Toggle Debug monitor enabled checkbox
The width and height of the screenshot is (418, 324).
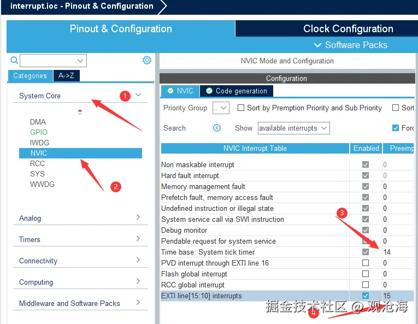pos(366,230)
